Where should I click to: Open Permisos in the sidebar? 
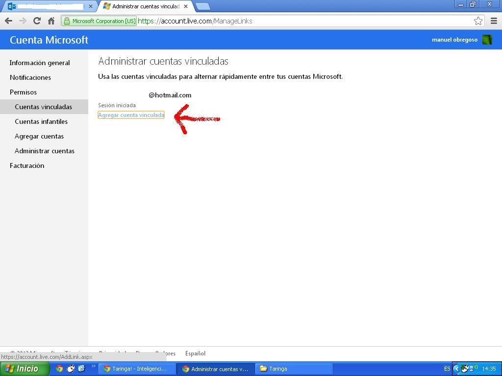[x=24, y=92]
